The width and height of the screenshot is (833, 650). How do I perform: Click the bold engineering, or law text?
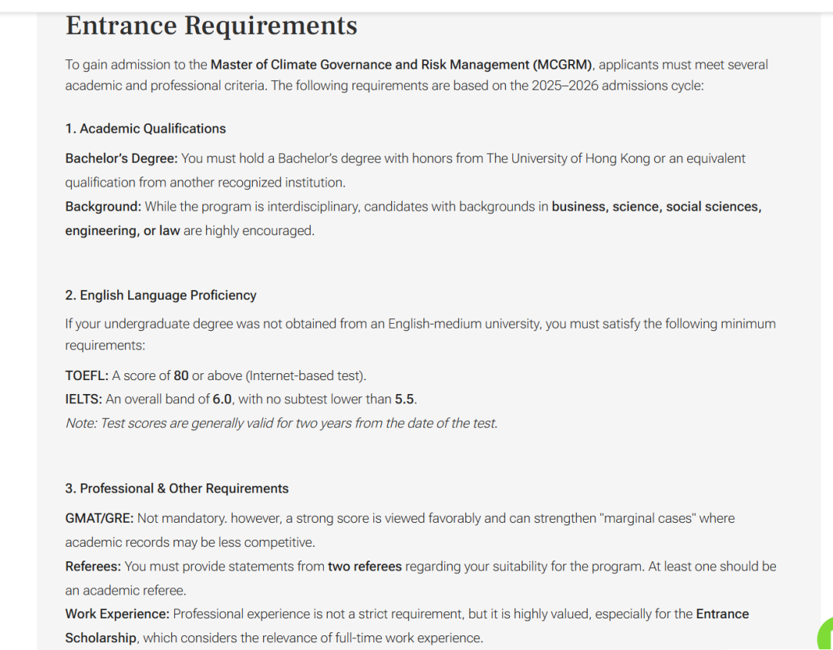click(x=123, y=231)
